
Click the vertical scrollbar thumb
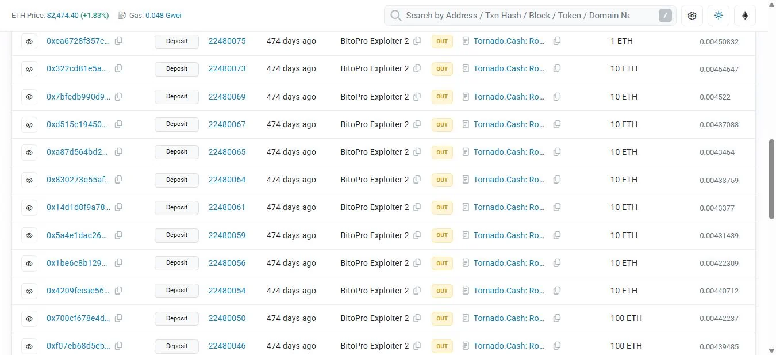pos(771,178)
